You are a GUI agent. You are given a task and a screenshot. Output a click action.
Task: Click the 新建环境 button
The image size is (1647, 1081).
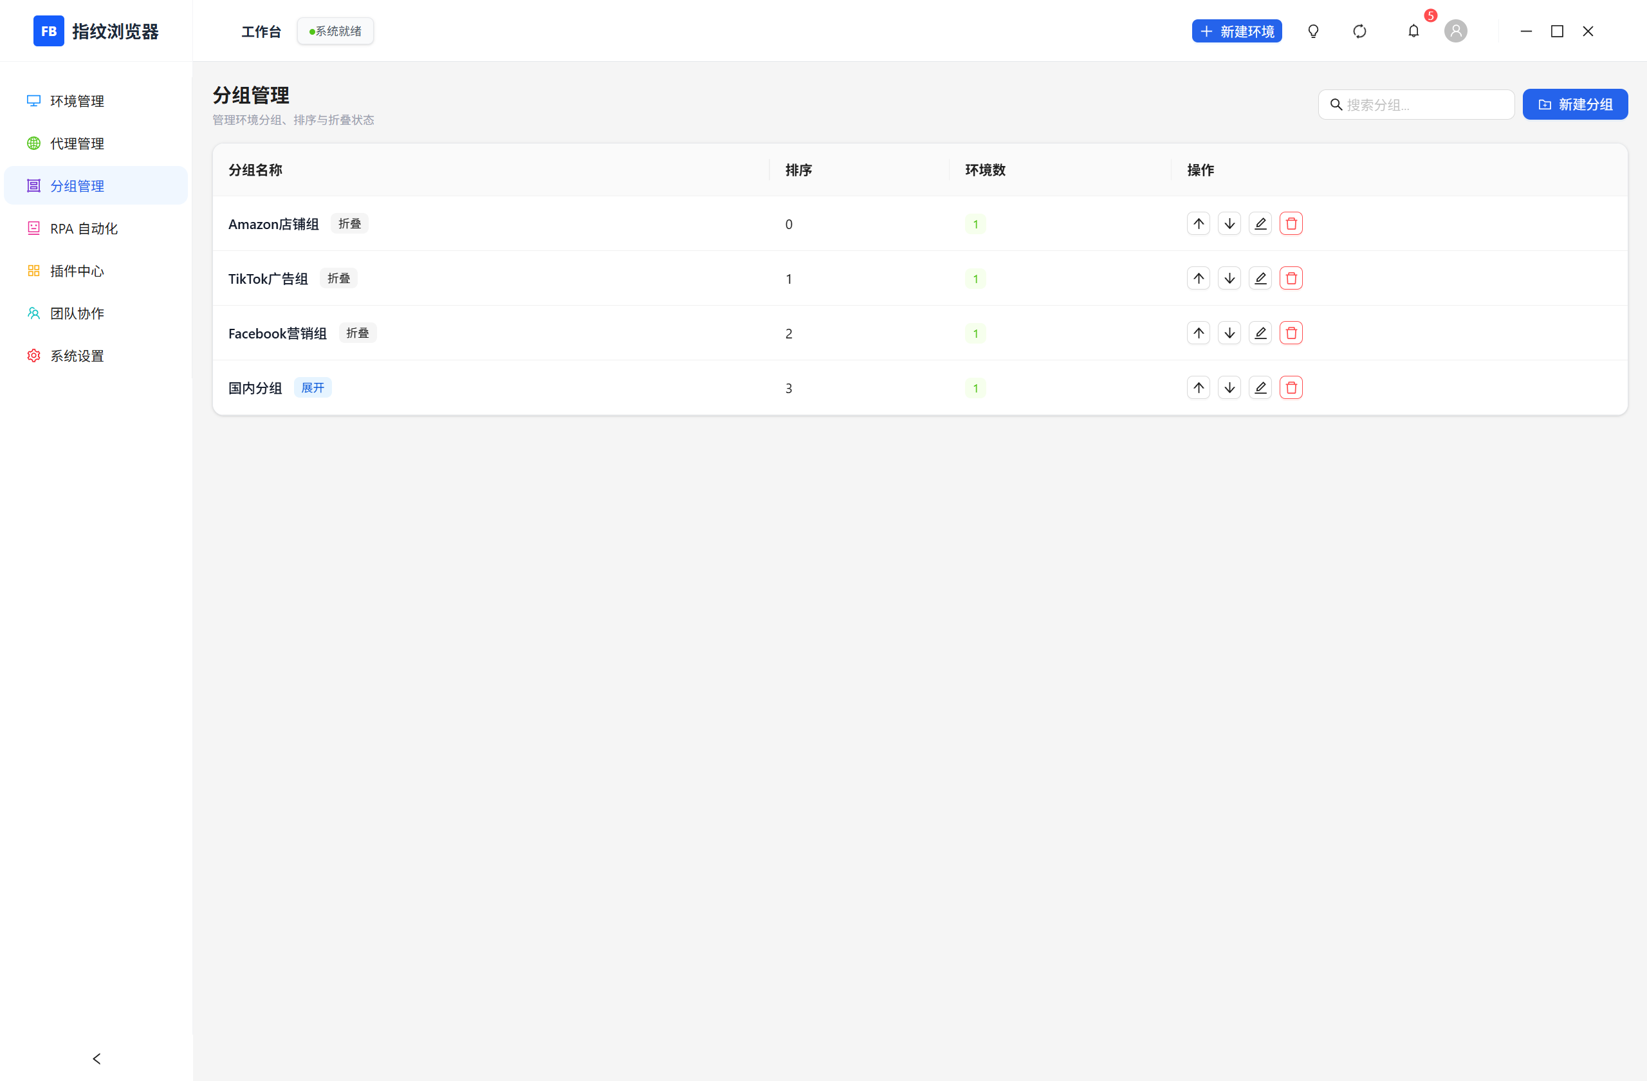(1237, 31)
